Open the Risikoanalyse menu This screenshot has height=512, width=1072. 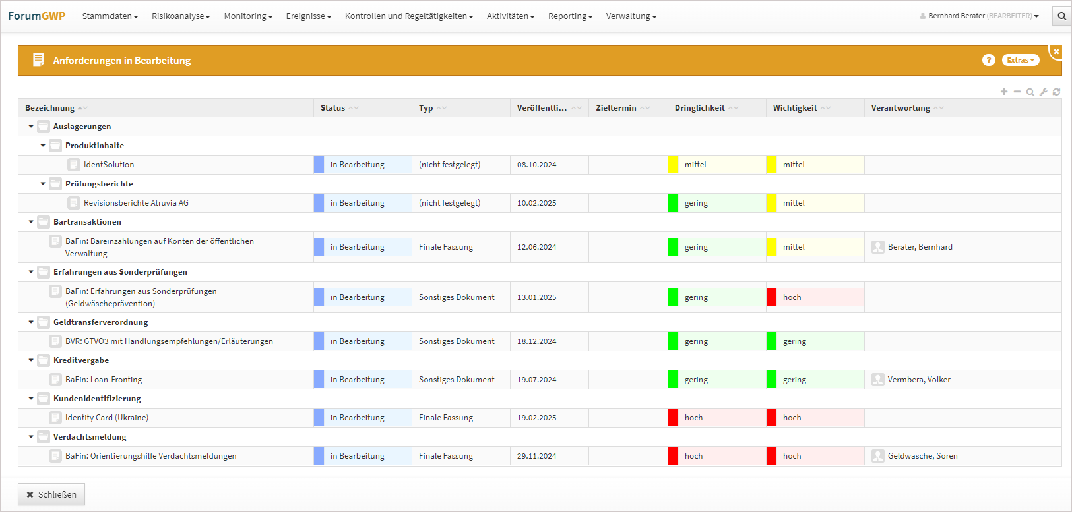(x=181, y=16)
